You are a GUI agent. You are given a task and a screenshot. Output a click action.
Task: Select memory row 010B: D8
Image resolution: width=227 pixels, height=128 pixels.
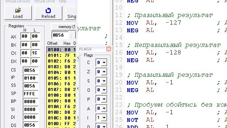click(61, 112)
